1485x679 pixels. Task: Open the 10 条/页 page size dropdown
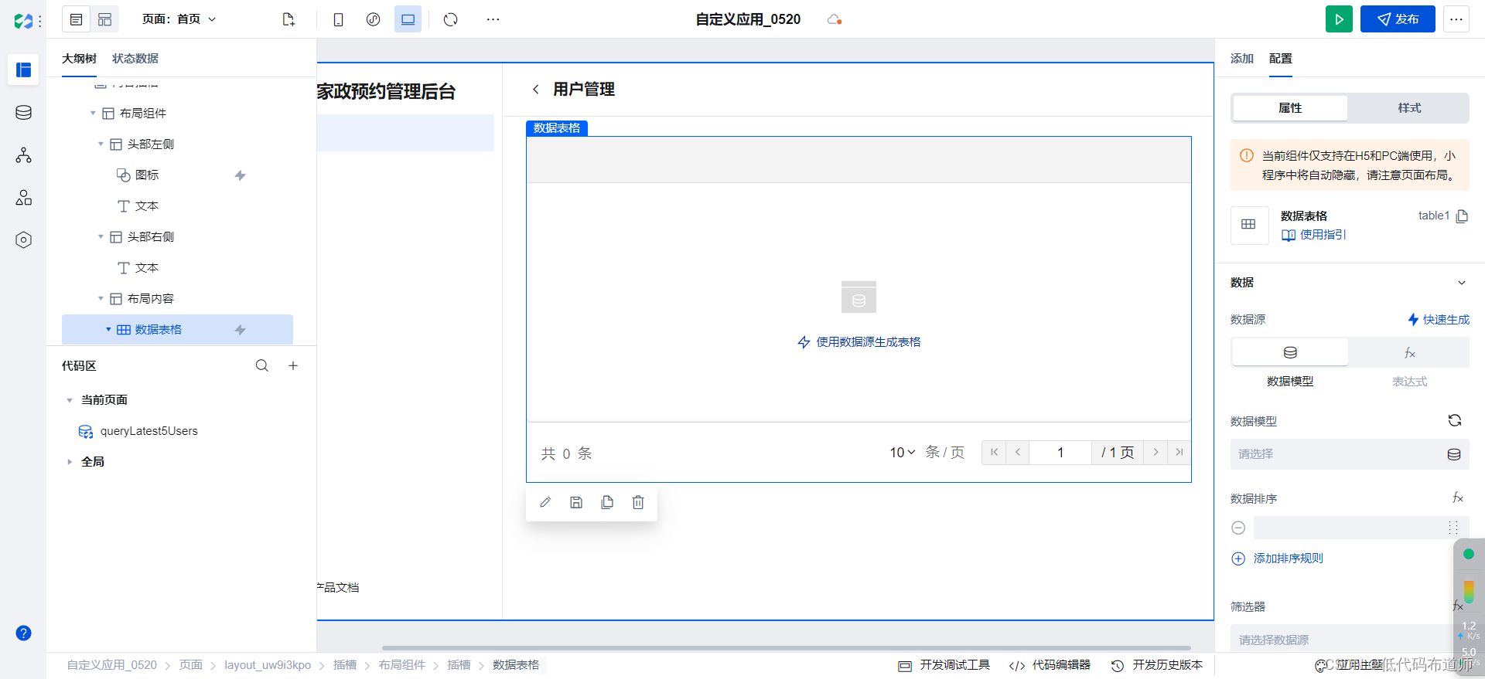pos(903,453)
